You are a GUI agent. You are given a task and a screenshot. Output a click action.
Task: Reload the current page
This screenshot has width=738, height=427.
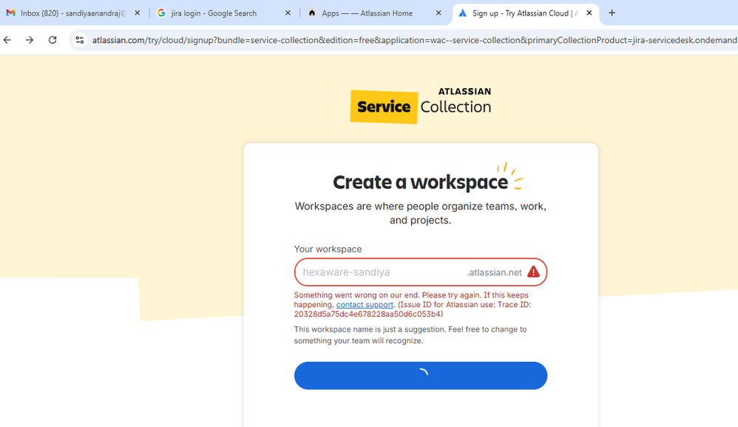tap(53, 40)
